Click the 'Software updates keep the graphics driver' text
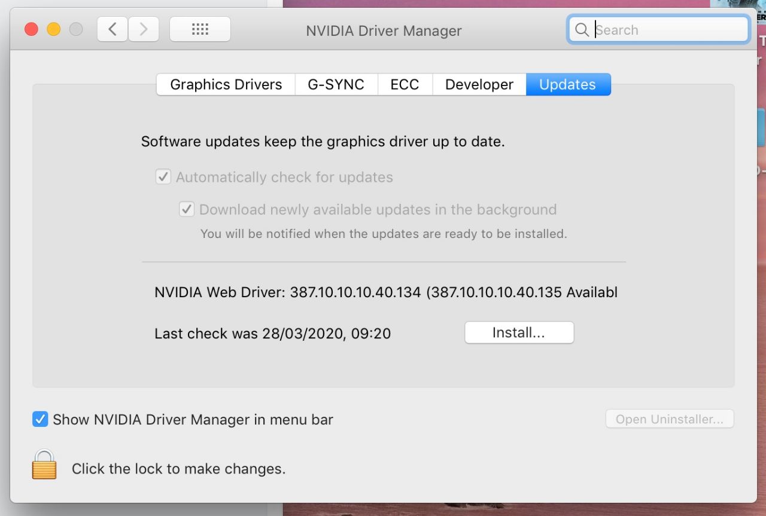The width and height of the screenshot is (766, 516). tap(323, 142)
